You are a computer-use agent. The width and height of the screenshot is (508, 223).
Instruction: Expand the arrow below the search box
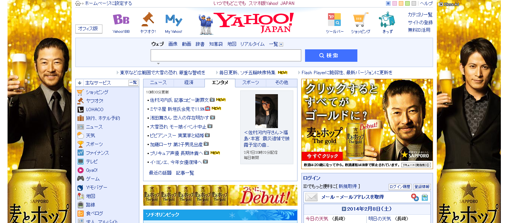[158, 64]
